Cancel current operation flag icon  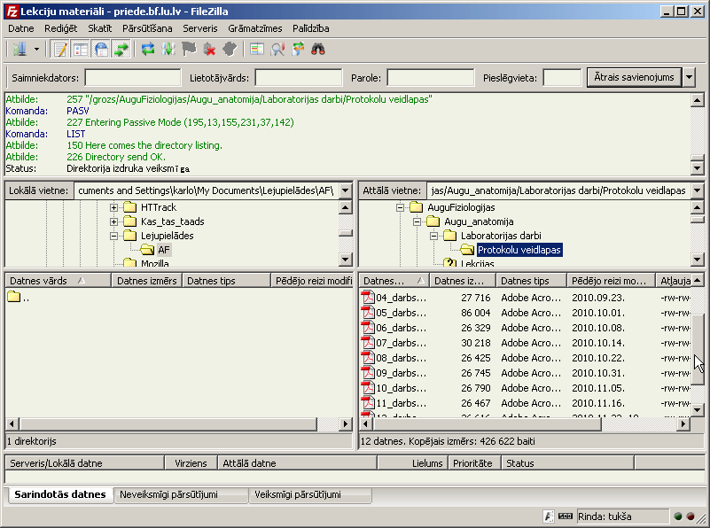(x=189, y=49)
